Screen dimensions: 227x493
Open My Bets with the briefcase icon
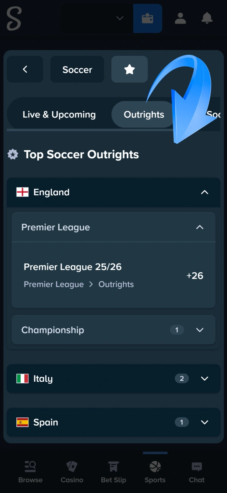tap(148, 18)
